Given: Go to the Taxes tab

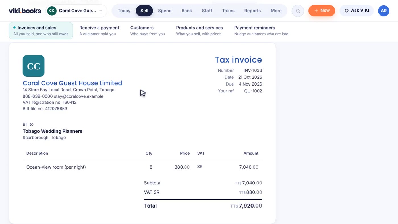Looking at the screenshot, I should coord(228,11).
